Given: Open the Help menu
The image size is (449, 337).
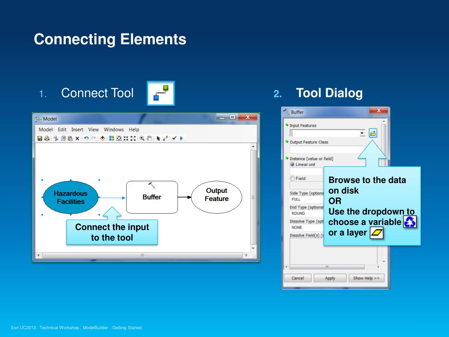Looking at the screenshot, I should coord(134,129).
